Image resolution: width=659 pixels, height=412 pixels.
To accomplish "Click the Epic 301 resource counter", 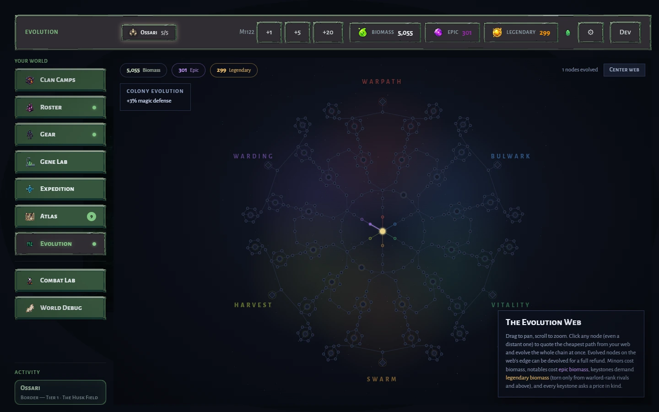I will point(453,33).
